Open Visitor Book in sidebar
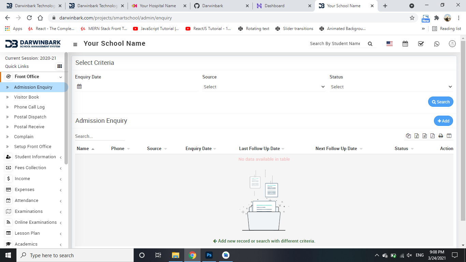The image size is (466, 262). tap(27, 97)
